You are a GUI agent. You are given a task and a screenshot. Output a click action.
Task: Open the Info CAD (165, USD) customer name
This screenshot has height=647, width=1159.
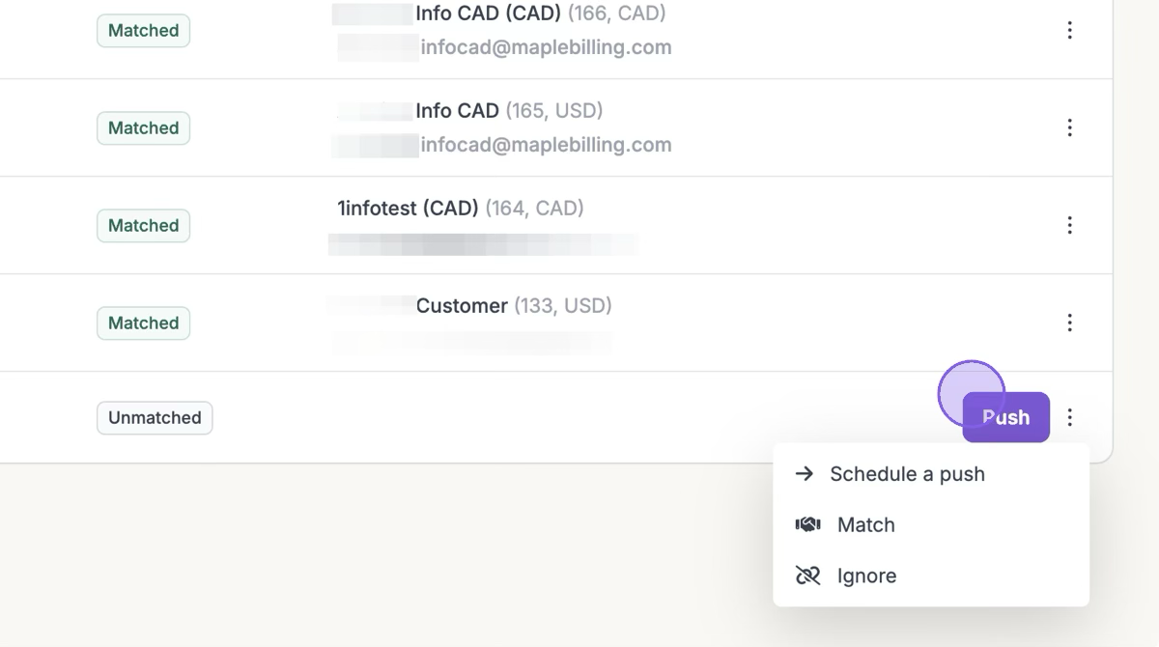457,111
